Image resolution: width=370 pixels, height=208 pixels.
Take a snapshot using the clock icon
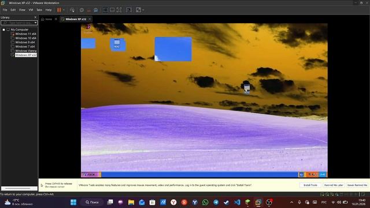[x=82, y=10]
